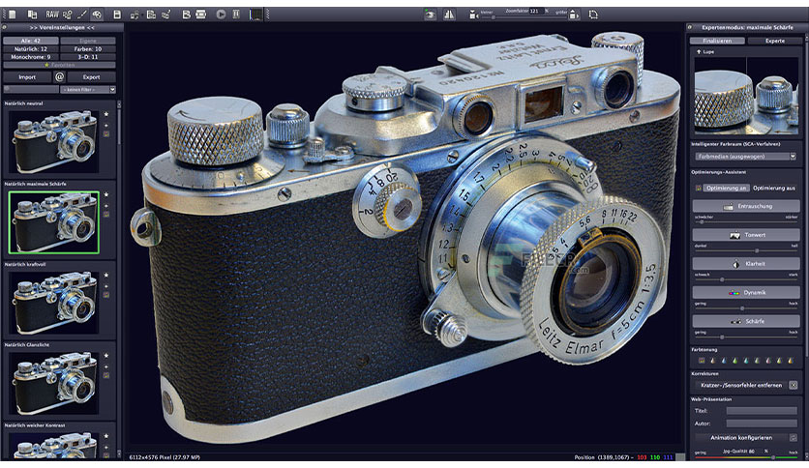809x468 pixels.
Task: Select the 'Natürlich kraftvoll' preset thumbnail
Action: coord(54,303)
